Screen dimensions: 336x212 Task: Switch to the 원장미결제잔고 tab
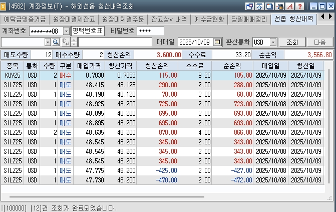coord(74,20)
